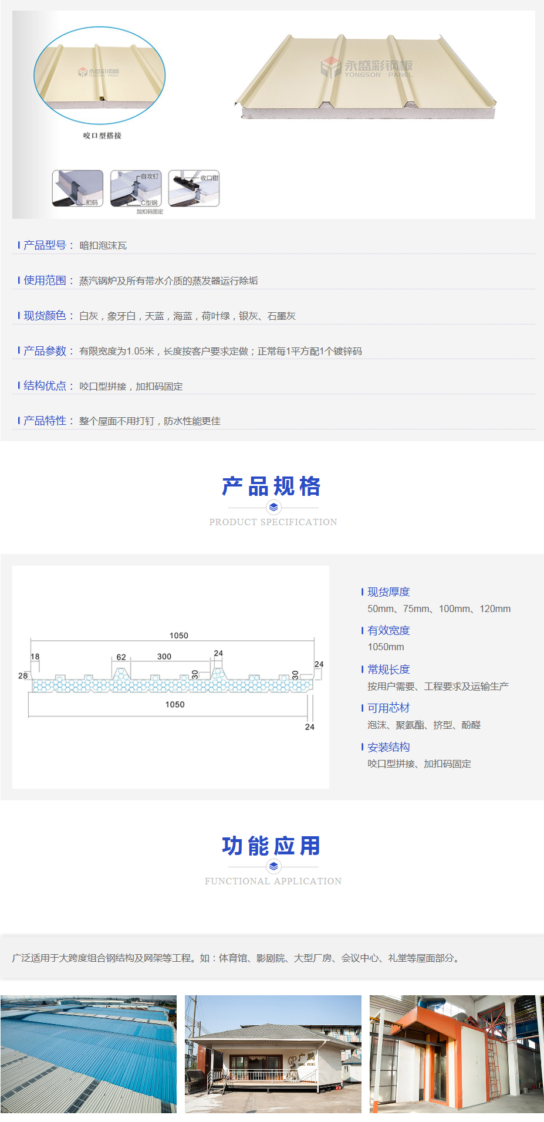Click the 产品特性 label

click(45, 421)
